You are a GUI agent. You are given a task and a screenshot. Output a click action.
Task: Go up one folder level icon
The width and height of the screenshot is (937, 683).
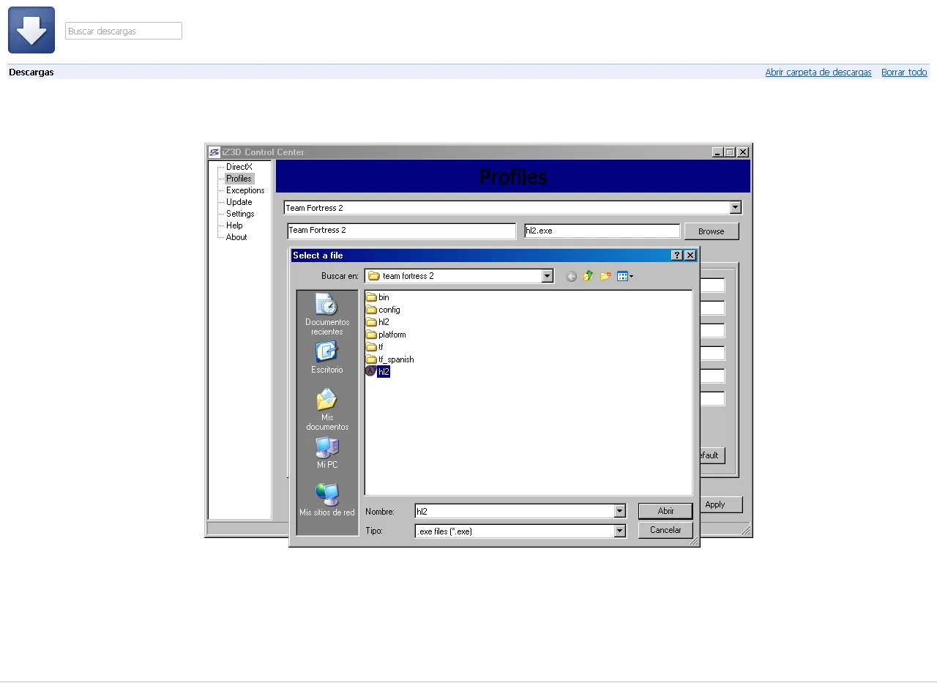coord(588,276)
